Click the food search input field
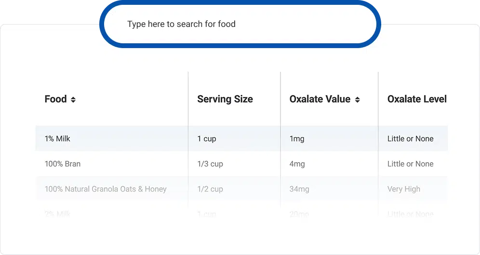This screenshot has height=255, width=480. (240, 24)
